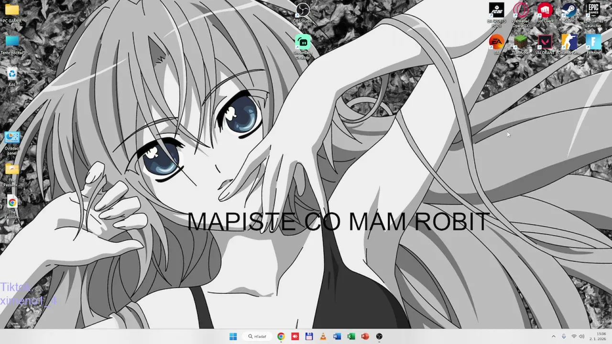The height and width of the screenshot is (344, 612).
Task: Open Google Chrome from taskbar
Action: click(x=281, y=336)
